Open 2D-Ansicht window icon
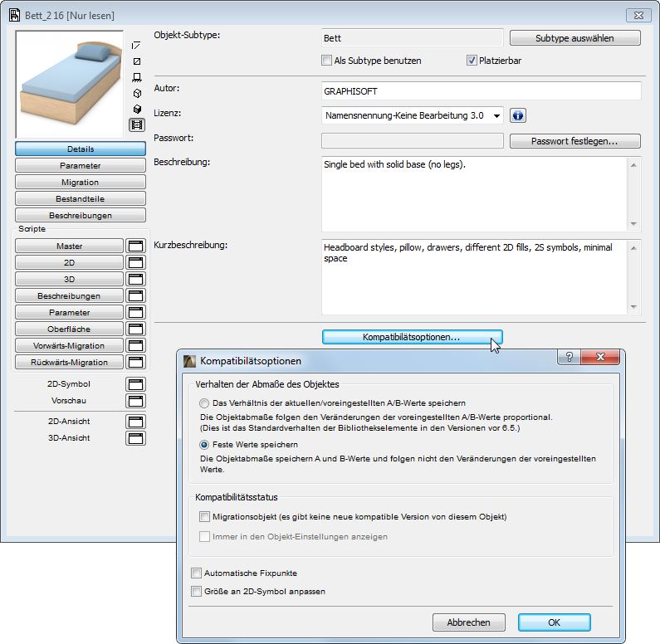 (135, 422)
